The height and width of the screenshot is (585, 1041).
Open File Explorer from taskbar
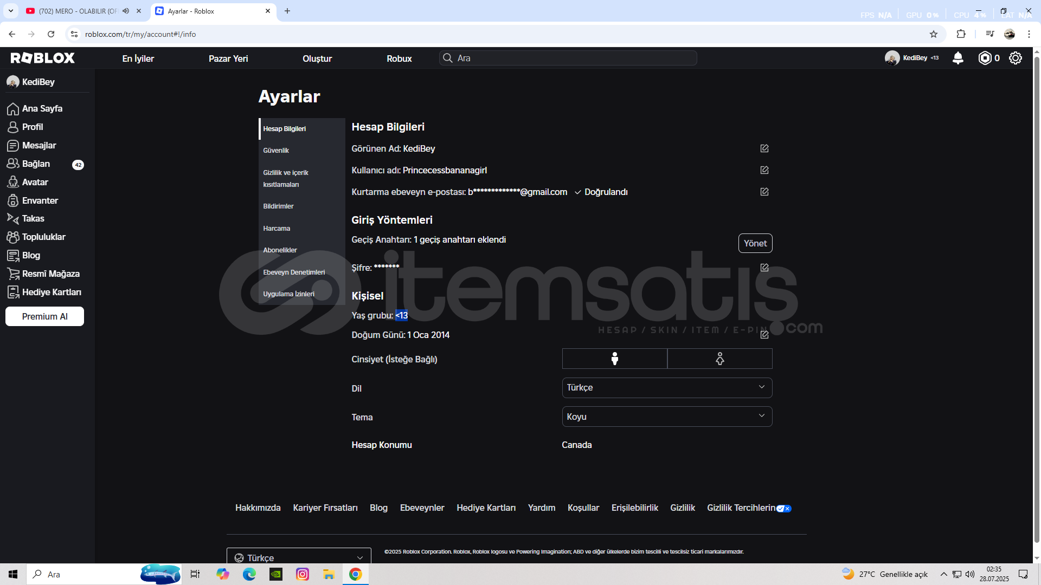pyautogui.click(x=329, y=574)
